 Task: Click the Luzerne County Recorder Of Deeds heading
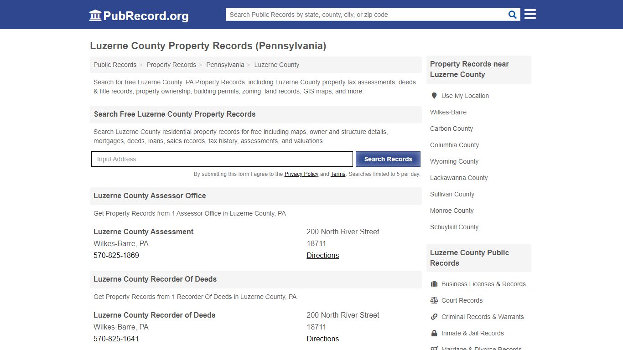[x=155, y=279]
